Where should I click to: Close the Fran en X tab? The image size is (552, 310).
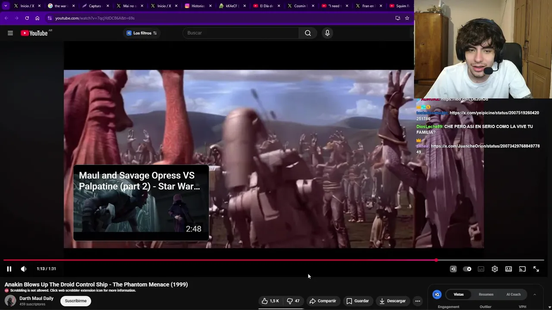381,6
